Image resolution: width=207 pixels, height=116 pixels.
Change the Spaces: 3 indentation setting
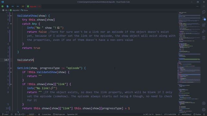point(158,114)
